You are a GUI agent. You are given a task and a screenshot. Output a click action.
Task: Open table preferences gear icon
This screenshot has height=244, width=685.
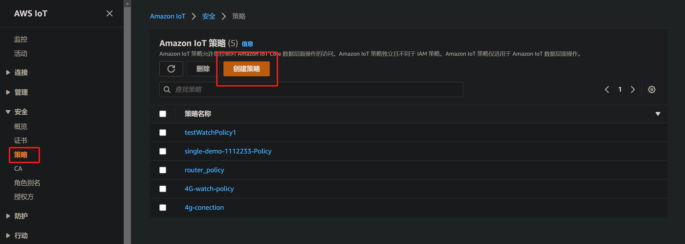tap(652, 89)
